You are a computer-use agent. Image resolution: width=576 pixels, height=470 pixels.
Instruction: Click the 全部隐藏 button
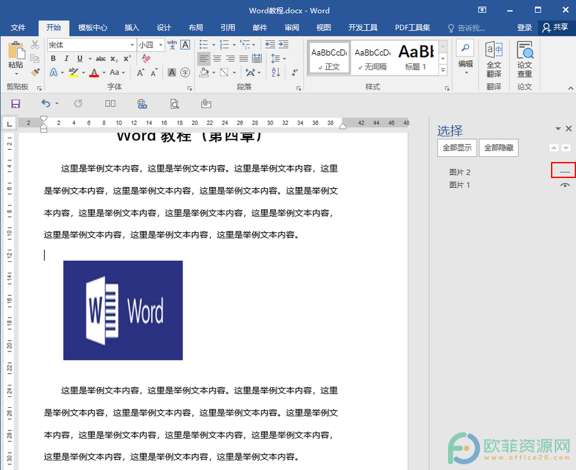pyautogui.click(x=499, y=148)
